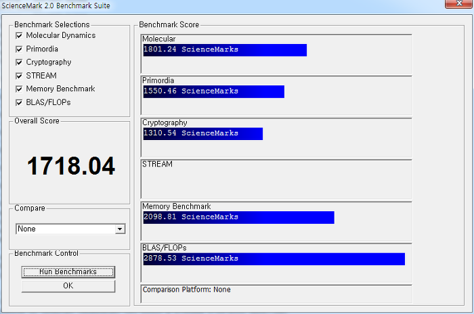Select the Molecular 1801.24 ScienceMarks bar
474x314 pixels.
click(x=225, y=50)
